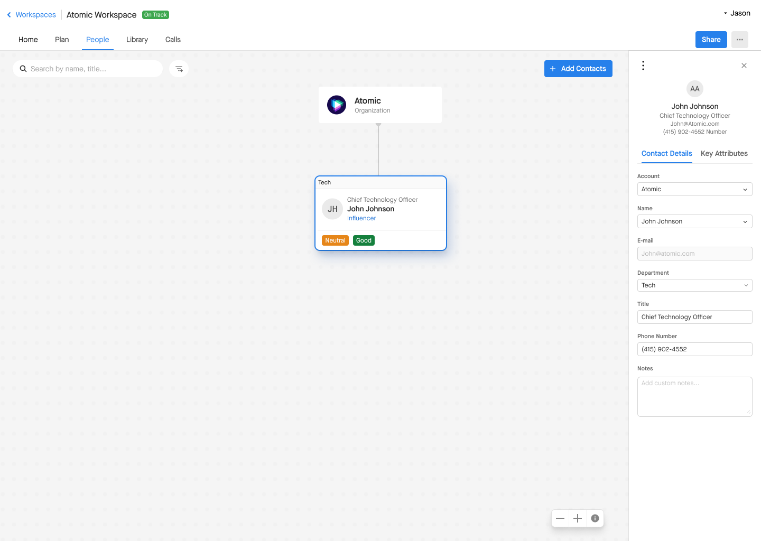
Task: Switch to the Plan tab
Action: tap(62, 40)
